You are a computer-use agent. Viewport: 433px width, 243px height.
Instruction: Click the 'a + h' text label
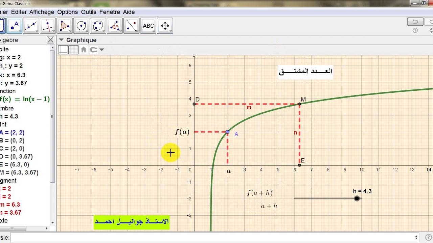(x=269, y=206)
